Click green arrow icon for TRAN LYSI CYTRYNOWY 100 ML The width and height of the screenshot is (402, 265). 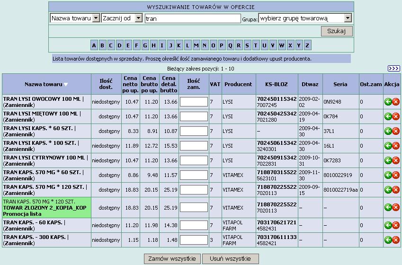pyautogui.click(x=388, y=160)
